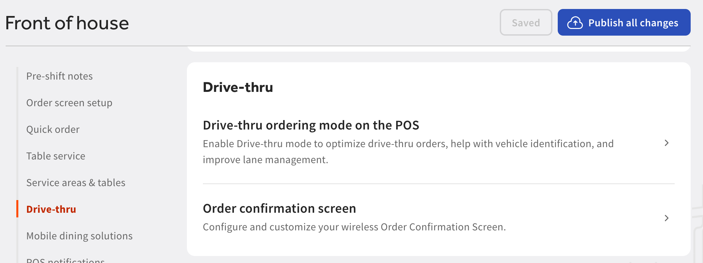Expand chevron for Drive-thru ordering mode
Image resolution: width=703 pixels, height=263 pixels.
point(666,143)
